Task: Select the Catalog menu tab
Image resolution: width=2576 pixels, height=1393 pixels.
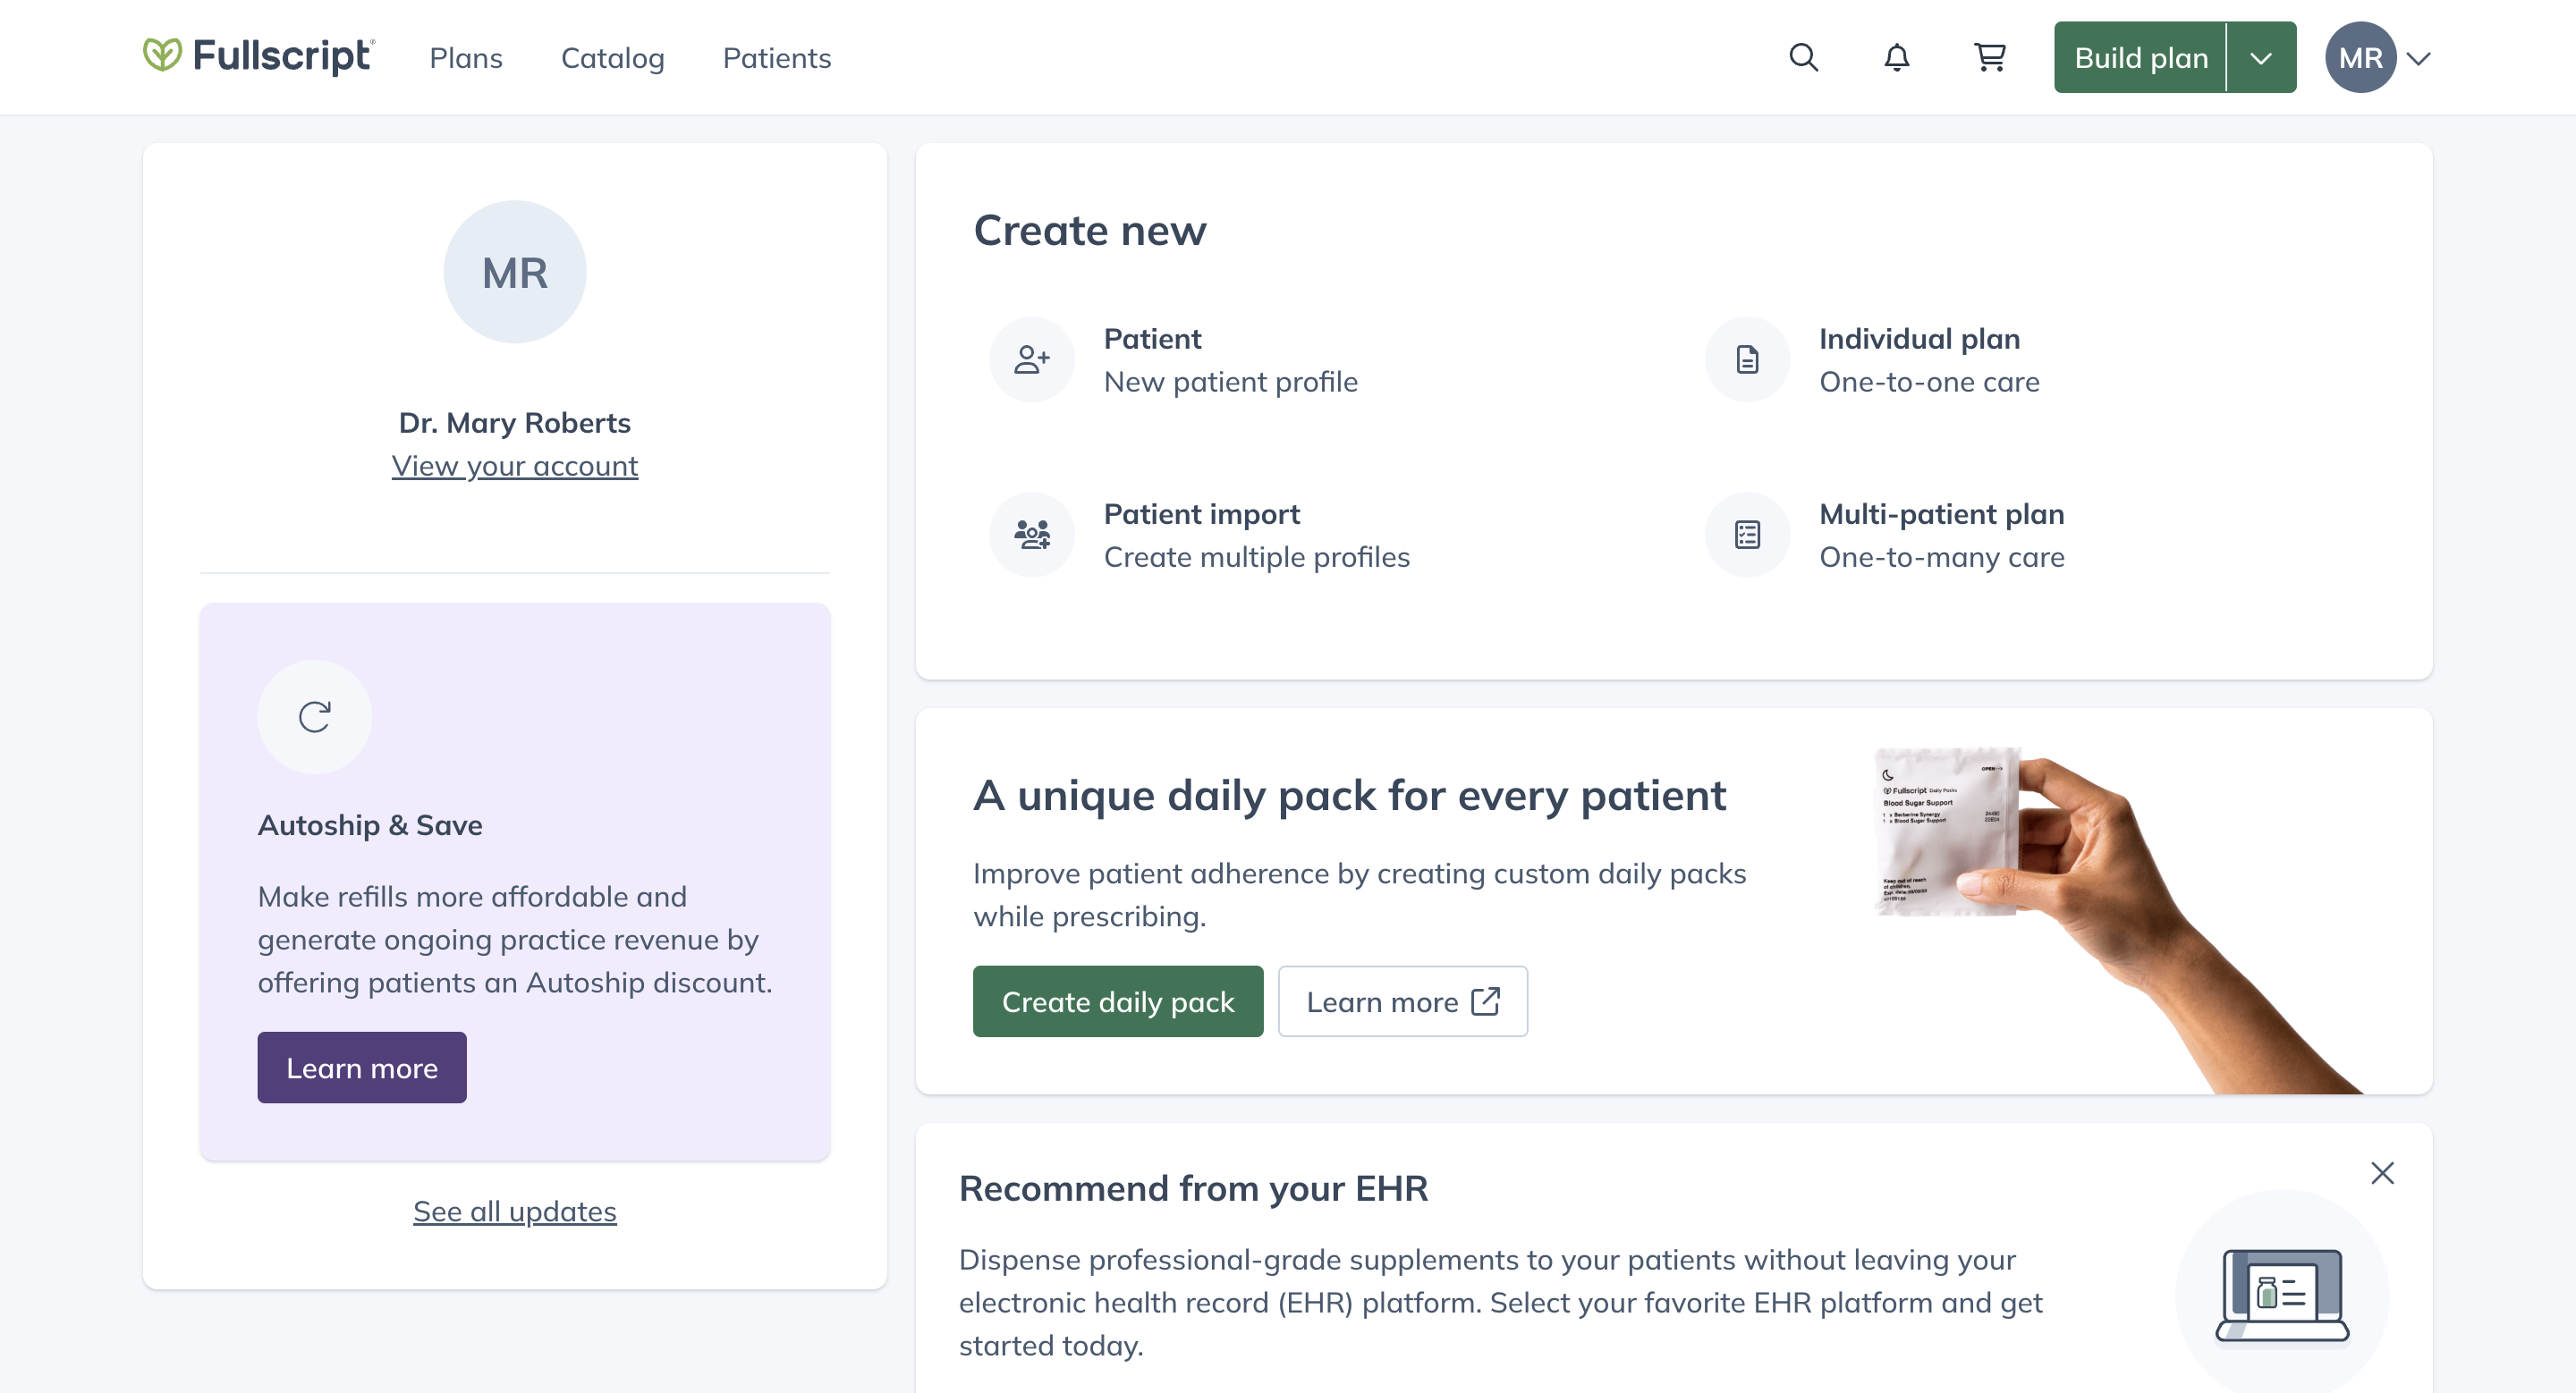Action: click(x=613, y=56)
